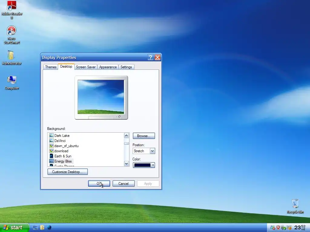Select the Energy Bliss background name
310x232 pixels.
click(x=63, y=161)
